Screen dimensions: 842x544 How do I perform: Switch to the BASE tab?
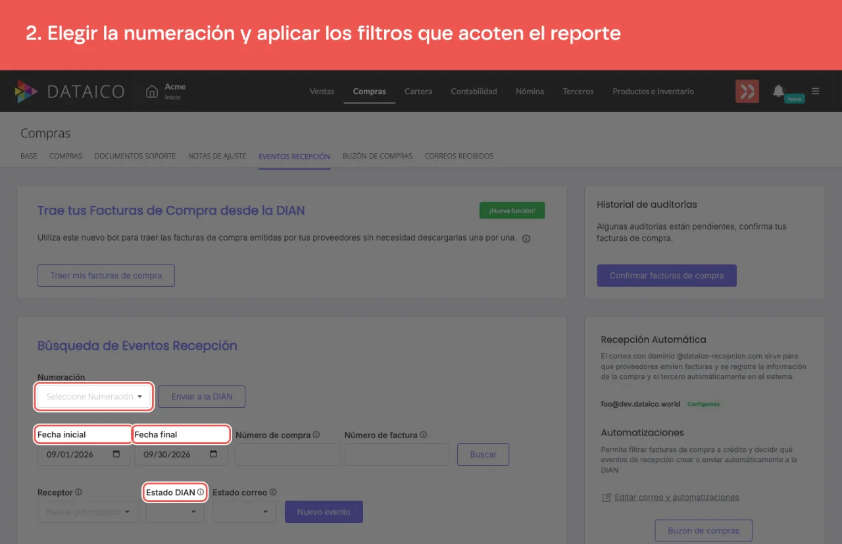[x=29, y=156]
